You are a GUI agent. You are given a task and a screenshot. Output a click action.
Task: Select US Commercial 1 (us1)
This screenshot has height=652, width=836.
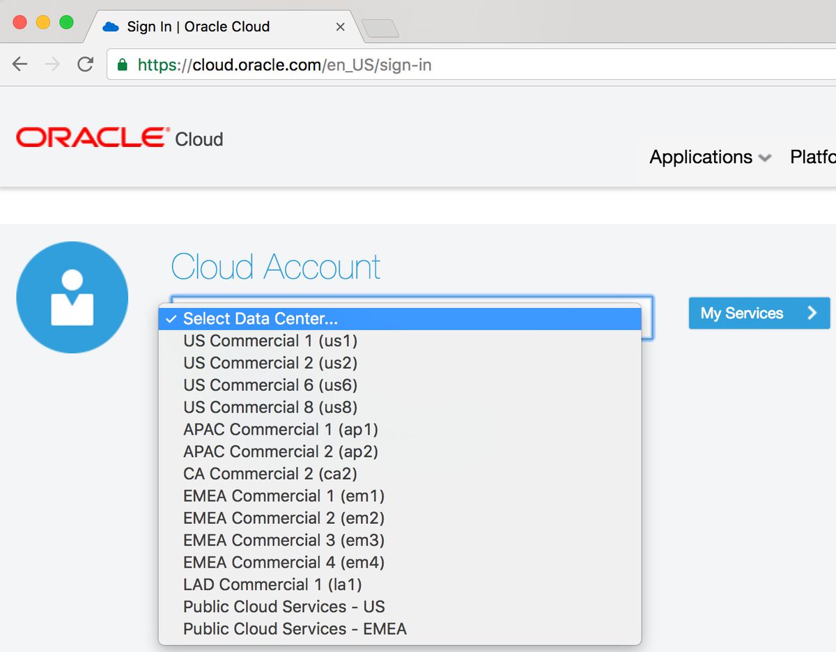point(400,341)
